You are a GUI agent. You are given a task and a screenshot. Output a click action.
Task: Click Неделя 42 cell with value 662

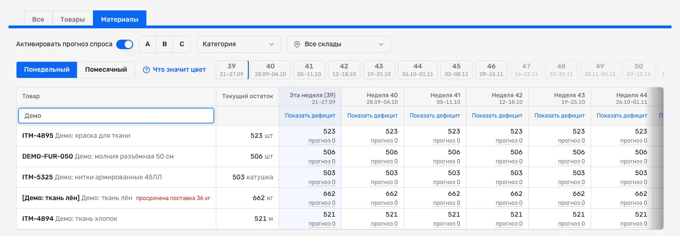coord(497,198)
